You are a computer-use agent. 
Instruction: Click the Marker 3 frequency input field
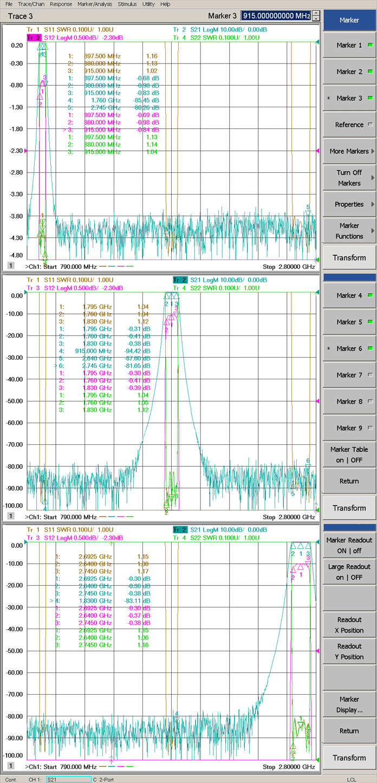(x=276, y=16)
